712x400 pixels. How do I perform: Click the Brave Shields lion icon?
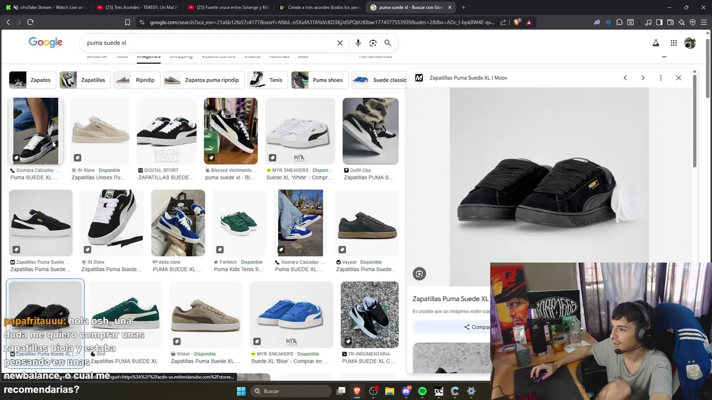tap(517, 22)
